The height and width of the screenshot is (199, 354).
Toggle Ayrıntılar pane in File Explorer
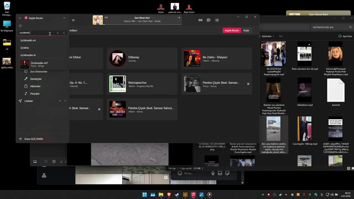[x=345, y=36]
